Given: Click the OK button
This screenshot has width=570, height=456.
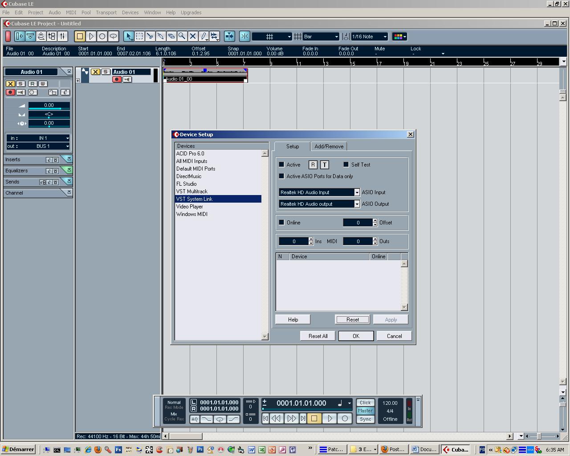Looking at the screenshot, I should [x=356, y=336].
